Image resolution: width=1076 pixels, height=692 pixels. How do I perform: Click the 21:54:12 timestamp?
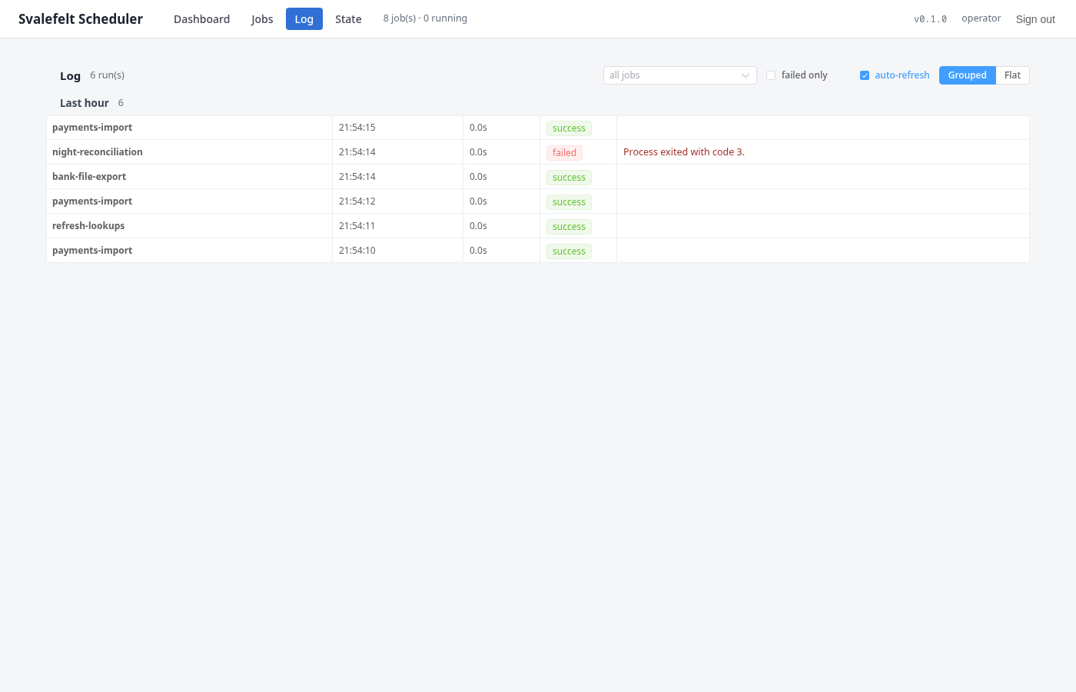click(357, 201)
